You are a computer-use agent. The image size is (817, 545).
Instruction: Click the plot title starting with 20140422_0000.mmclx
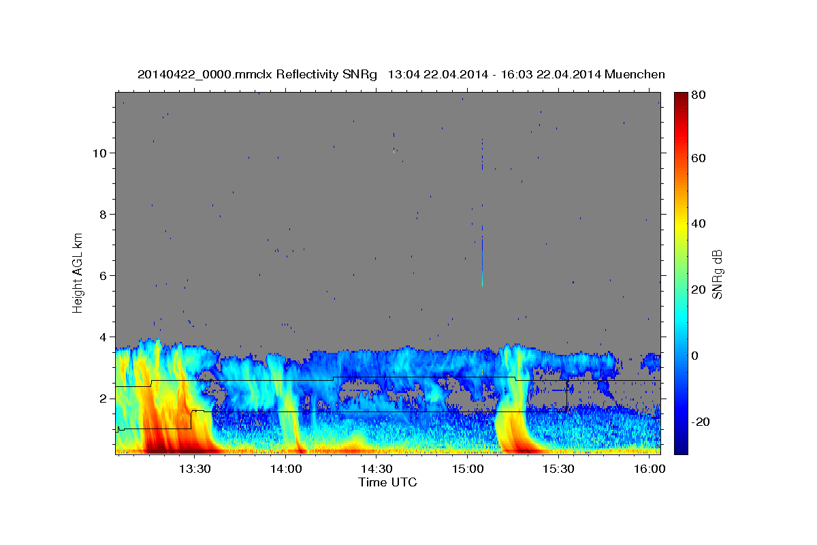click(401, 74)
